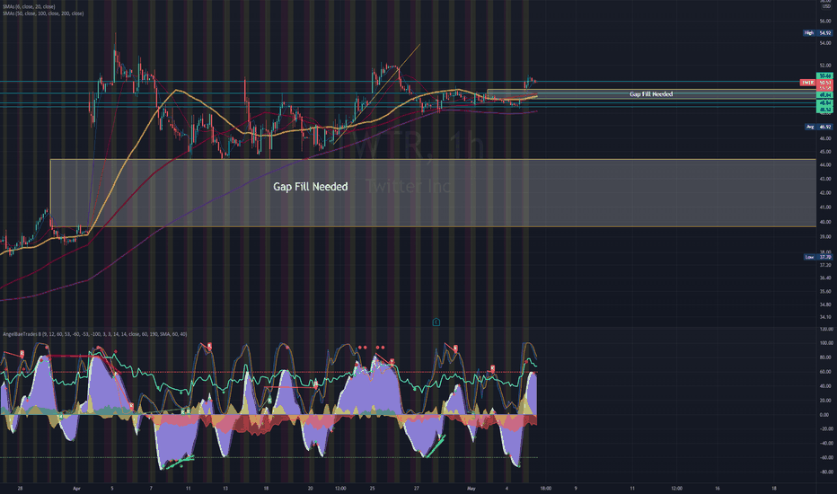Click the 46.92 average price value

coord(825,127)
